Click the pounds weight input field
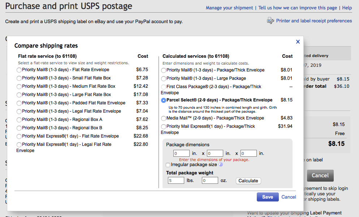359x217 pixels. pyautogui.click(x=176, y=181)
